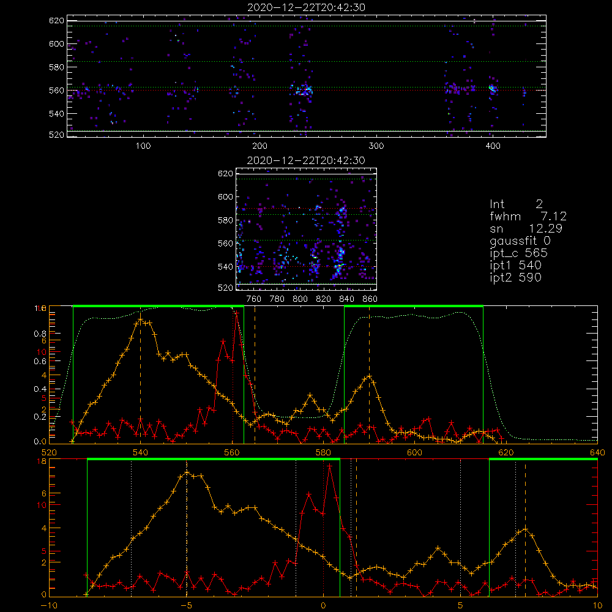Image resolution: width=612 pixels, height=612 pixels.
Task: Click x-axis label 5 of the bottom plot
Action: click(x=461, y=606)
